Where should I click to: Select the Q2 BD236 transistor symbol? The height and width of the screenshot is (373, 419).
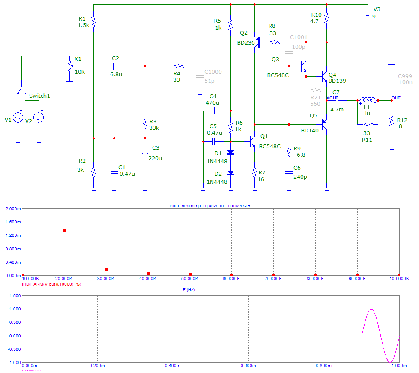[257, 42]
